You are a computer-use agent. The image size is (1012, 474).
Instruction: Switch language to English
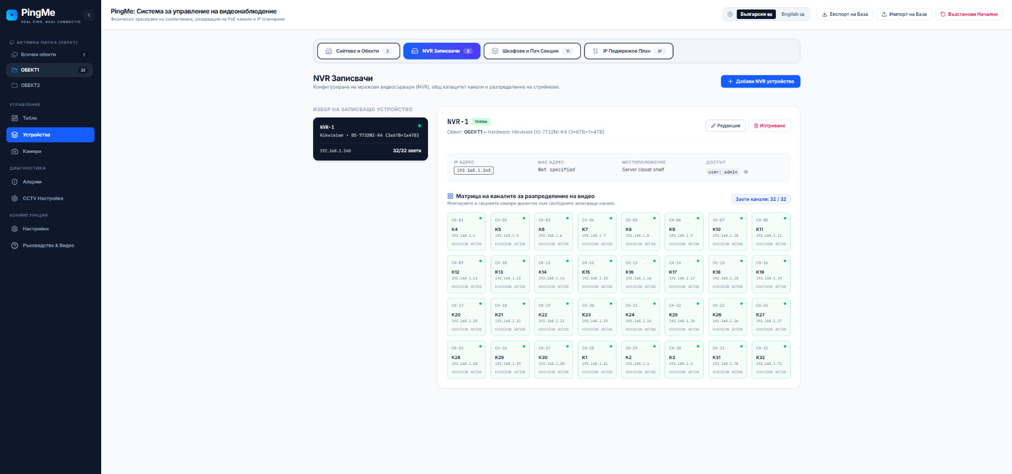[x=793, y=14]
